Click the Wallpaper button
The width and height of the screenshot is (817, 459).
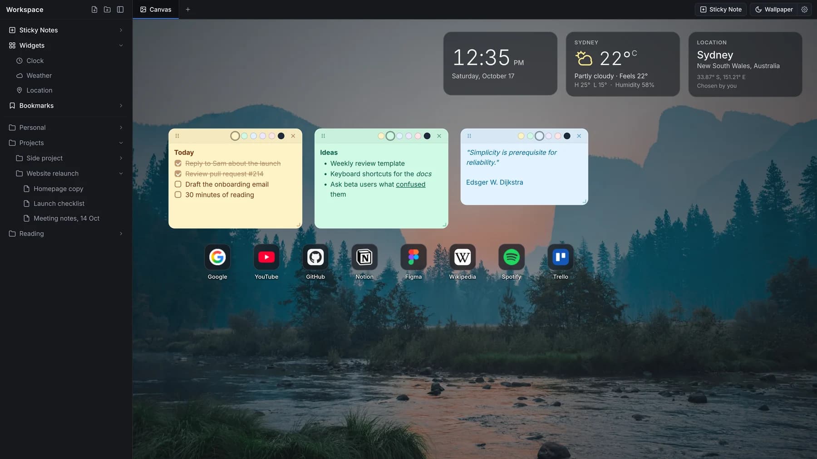[x=774, y=10]
